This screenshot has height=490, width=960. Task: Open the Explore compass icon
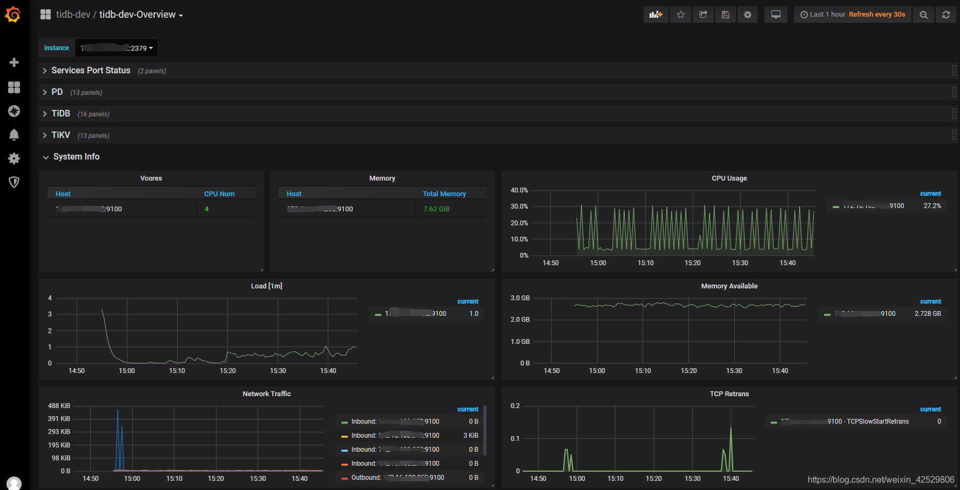(14, 111)
